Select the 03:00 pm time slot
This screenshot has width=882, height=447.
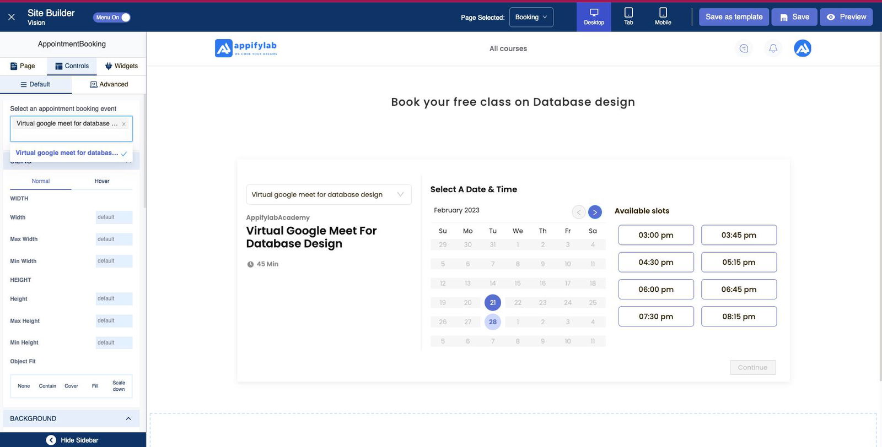(655, 235)
